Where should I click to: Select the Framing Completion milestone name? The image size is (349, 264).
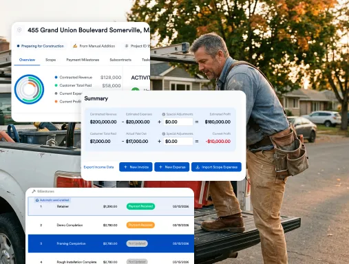[71, 243]
